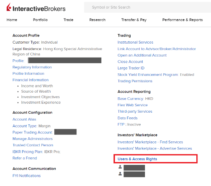Open the Paper Trading Account link
The image size is (211, 186).
32,132
